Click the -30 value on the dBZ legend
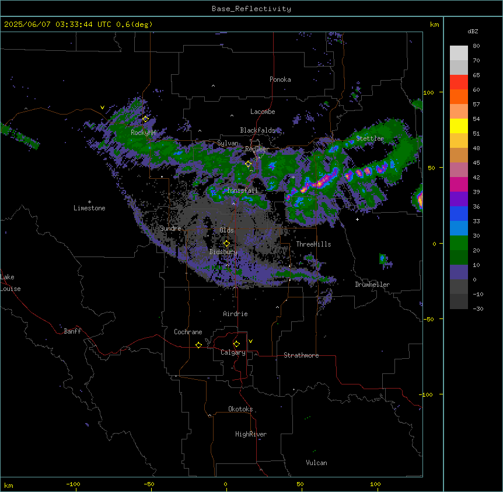Screen dimensions: 503x492 tap(478, 309)
